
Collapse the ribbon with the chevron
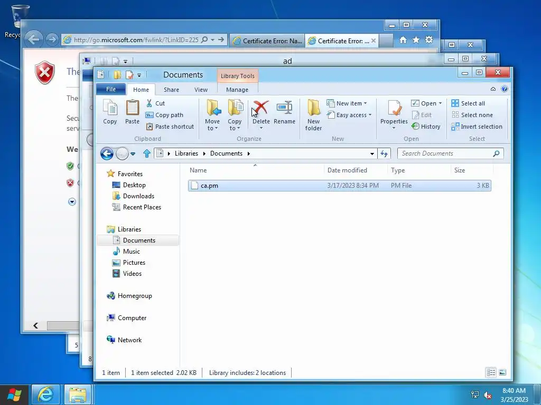493,89
